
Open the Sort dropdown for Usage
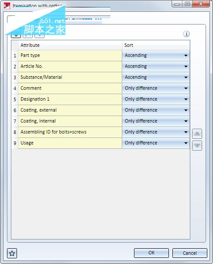(156, 143)
